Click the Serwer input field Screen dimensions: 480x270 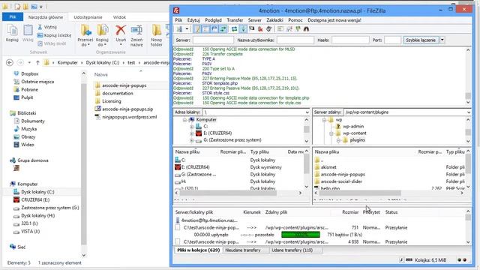213,40
